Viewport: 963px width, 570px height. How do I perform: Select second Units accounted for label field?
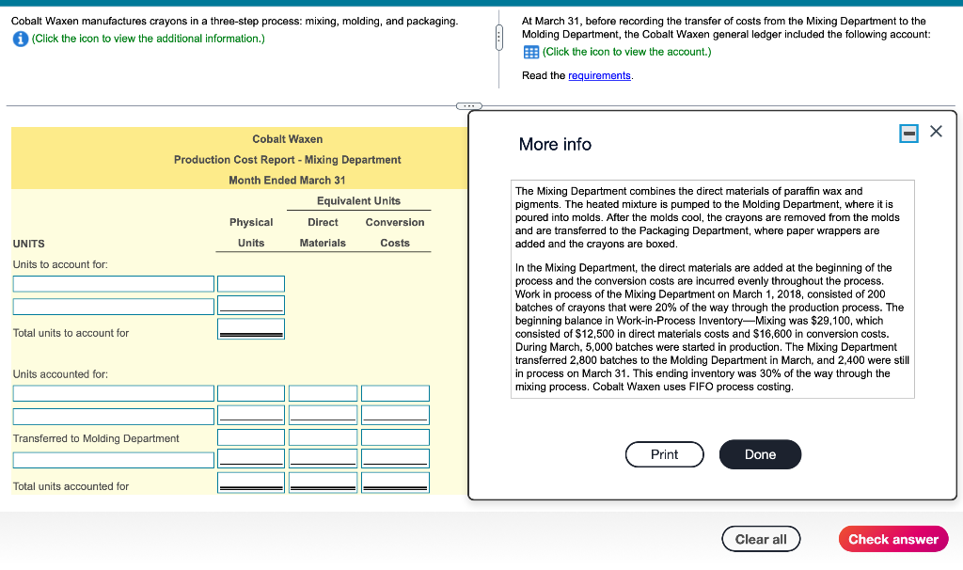pyautogui.click(x=114, y=416)
